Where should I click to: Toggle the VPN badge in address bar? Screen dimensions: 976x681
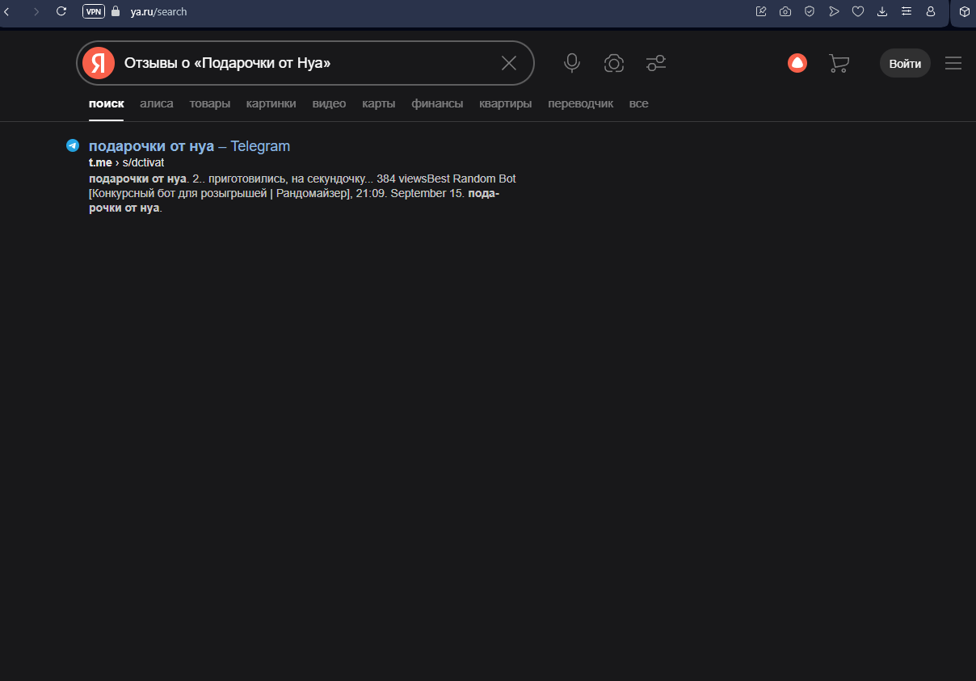pos(94,11)
